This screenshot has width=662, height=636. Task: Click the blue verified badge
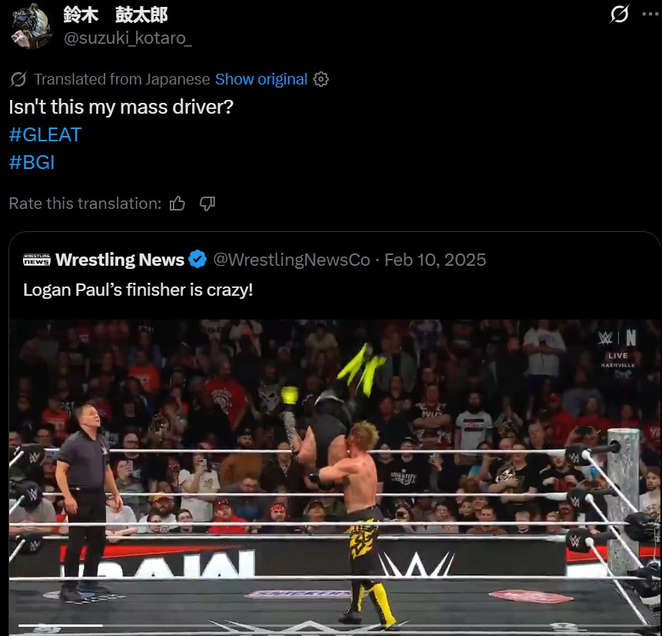pos(197,260)
